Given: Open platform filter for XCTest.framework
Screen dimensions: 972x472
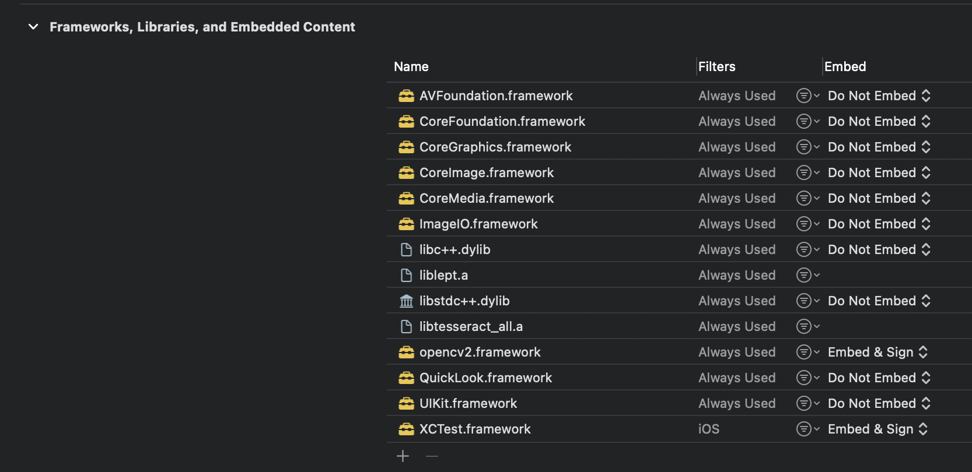Looking at the screenshot, I should (808, 429).
